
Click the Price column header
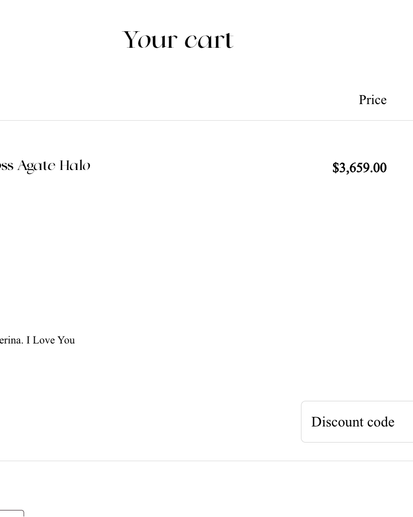[x=372, y=100]
